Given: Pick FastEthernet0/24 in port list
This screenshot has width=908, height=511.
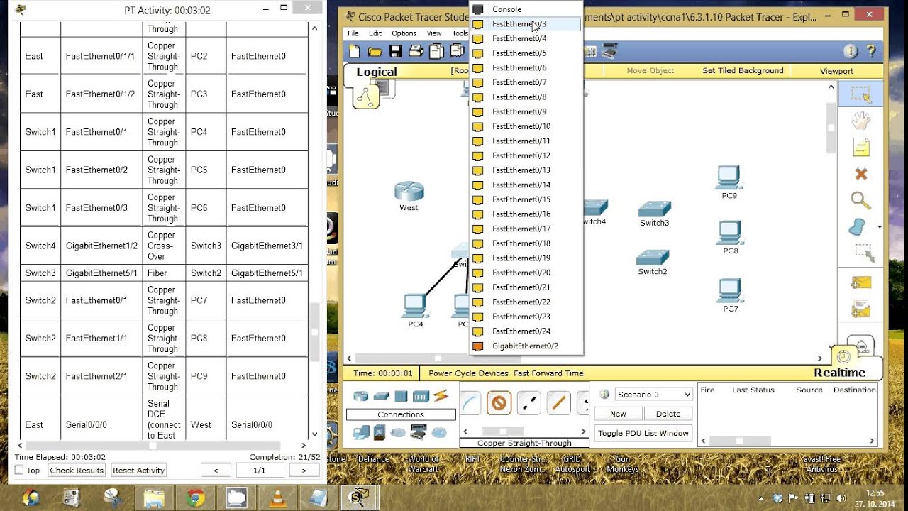Looking at the screenshot, I should (526, 331).
